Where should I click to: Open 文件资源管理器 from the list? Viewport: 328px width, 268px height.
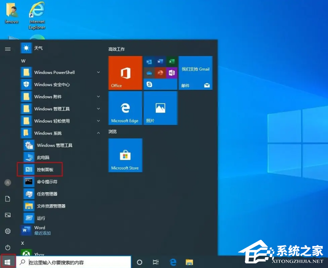tap(62, 206)
